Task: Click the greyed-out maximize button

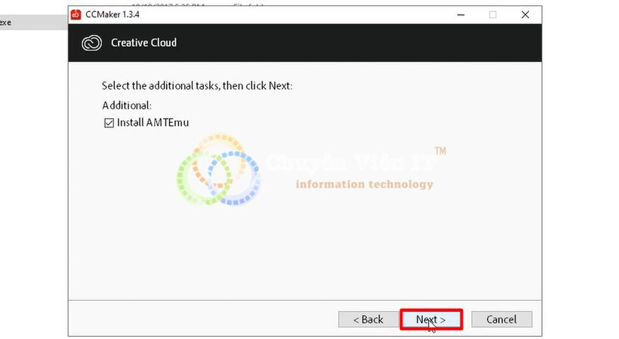Action: coord(493,14)
